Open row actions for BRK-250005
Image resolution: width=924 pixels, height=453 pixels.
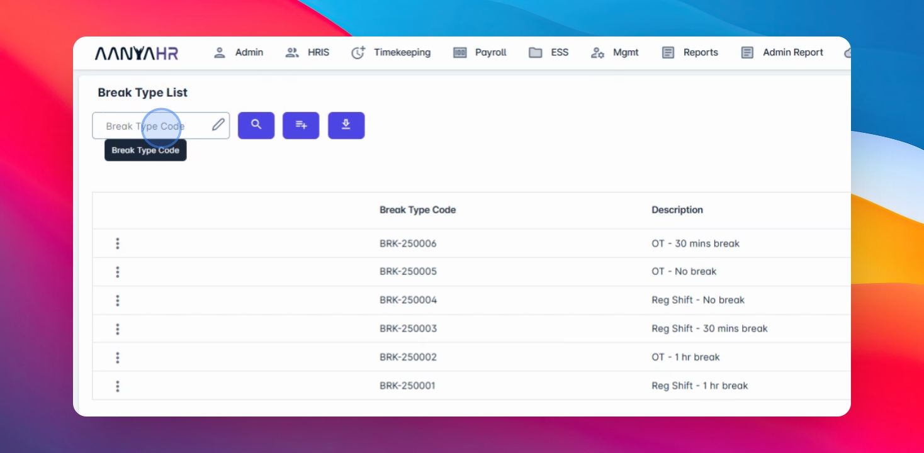coord(118,272)
